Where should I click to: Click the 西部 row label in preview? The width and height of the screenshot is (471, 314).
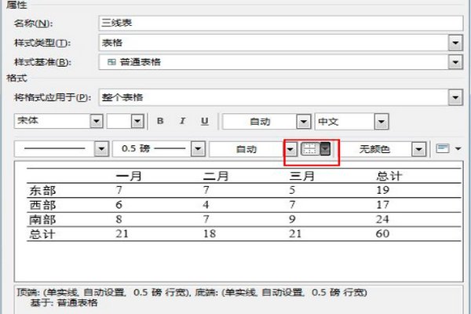pos(42,205)
